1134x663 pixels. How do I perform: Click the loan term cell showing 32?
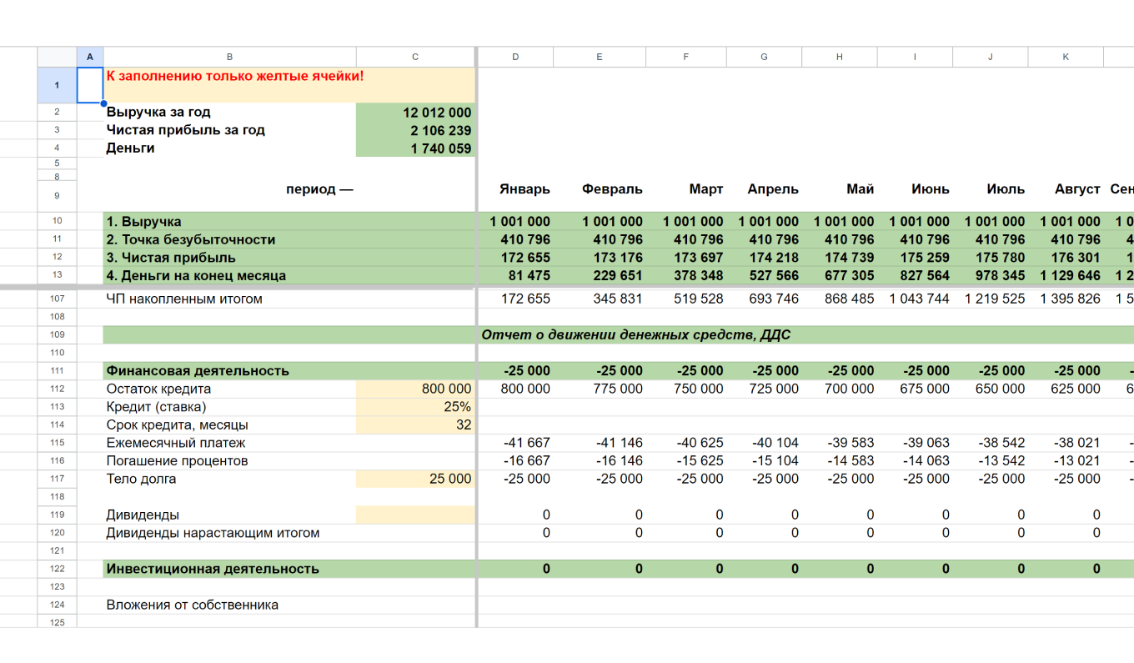pyautogui.click(x=415, y=425)
